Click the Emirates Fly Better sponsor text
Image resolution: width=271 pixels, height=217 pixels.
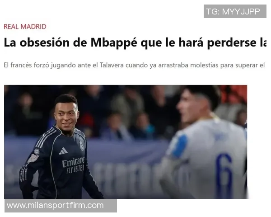pos(73,165)
